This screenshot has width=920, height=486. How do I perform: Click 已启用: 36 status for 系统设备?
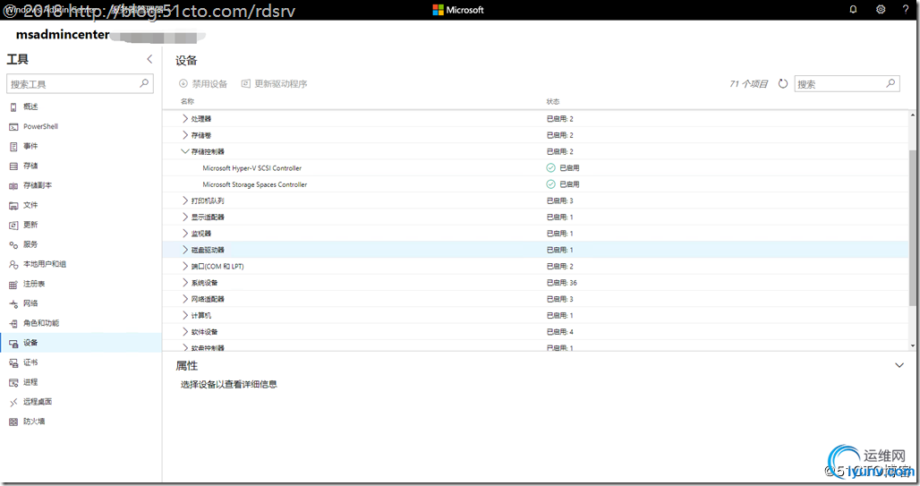click(x=562, y=283)
